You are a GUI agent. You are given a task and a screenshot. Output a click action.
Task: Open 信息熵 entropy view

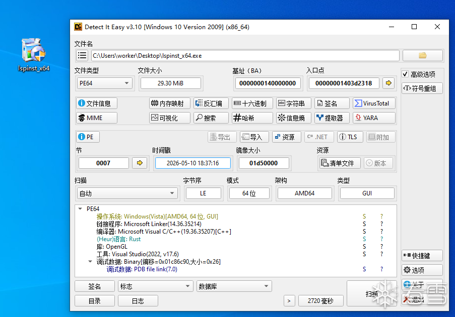click(x=294, y=118)
